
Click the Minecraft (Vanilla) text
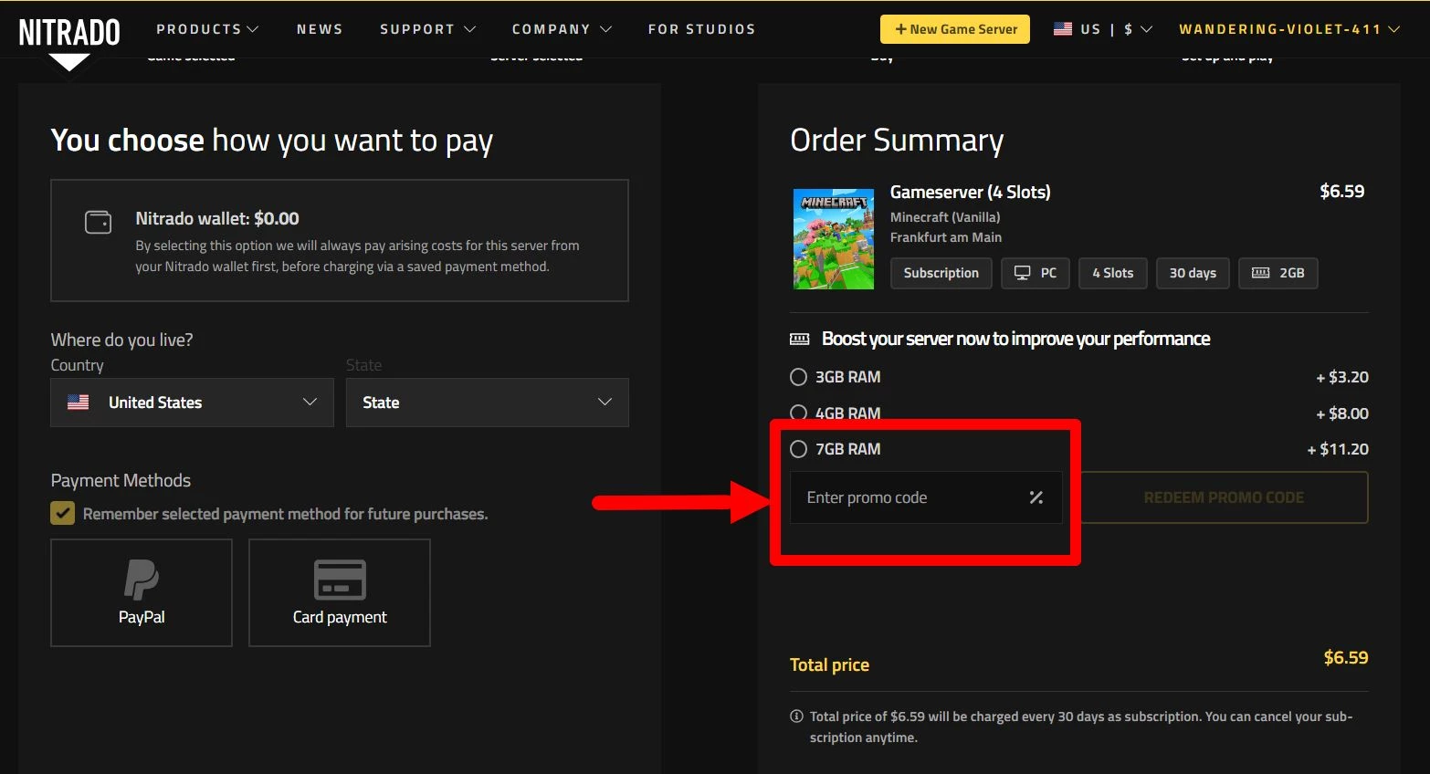945,217
